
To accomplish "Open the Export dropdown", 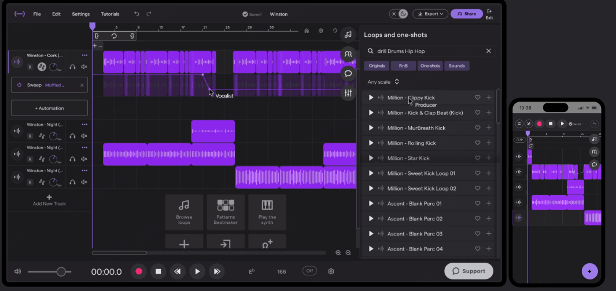I will point(431,14).
